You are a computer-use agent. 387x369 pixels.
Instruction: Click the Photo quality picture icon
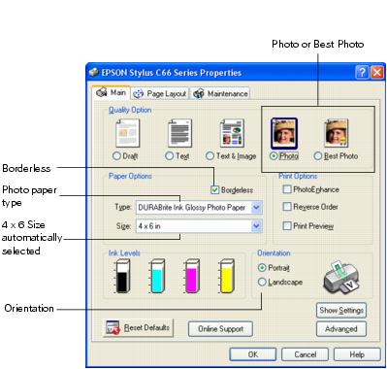coord(284,133)
